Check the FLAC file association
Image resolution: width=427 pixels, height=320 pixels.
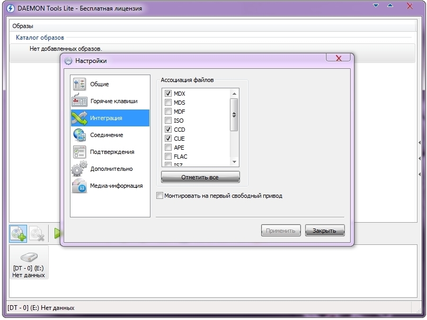click(168, 157)
